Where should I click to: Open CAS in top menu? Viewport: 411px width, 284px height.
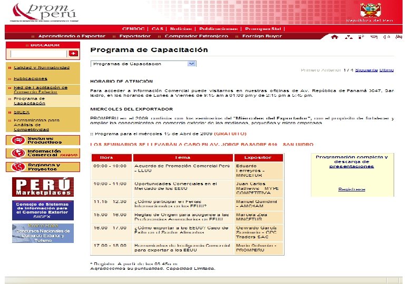click(x=157, y=29)
